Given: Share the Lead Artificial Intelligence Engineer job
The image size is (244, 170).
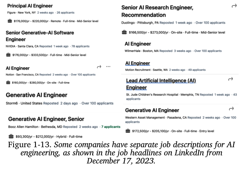Looking at the screenshot, I should (x=231, y=79).
